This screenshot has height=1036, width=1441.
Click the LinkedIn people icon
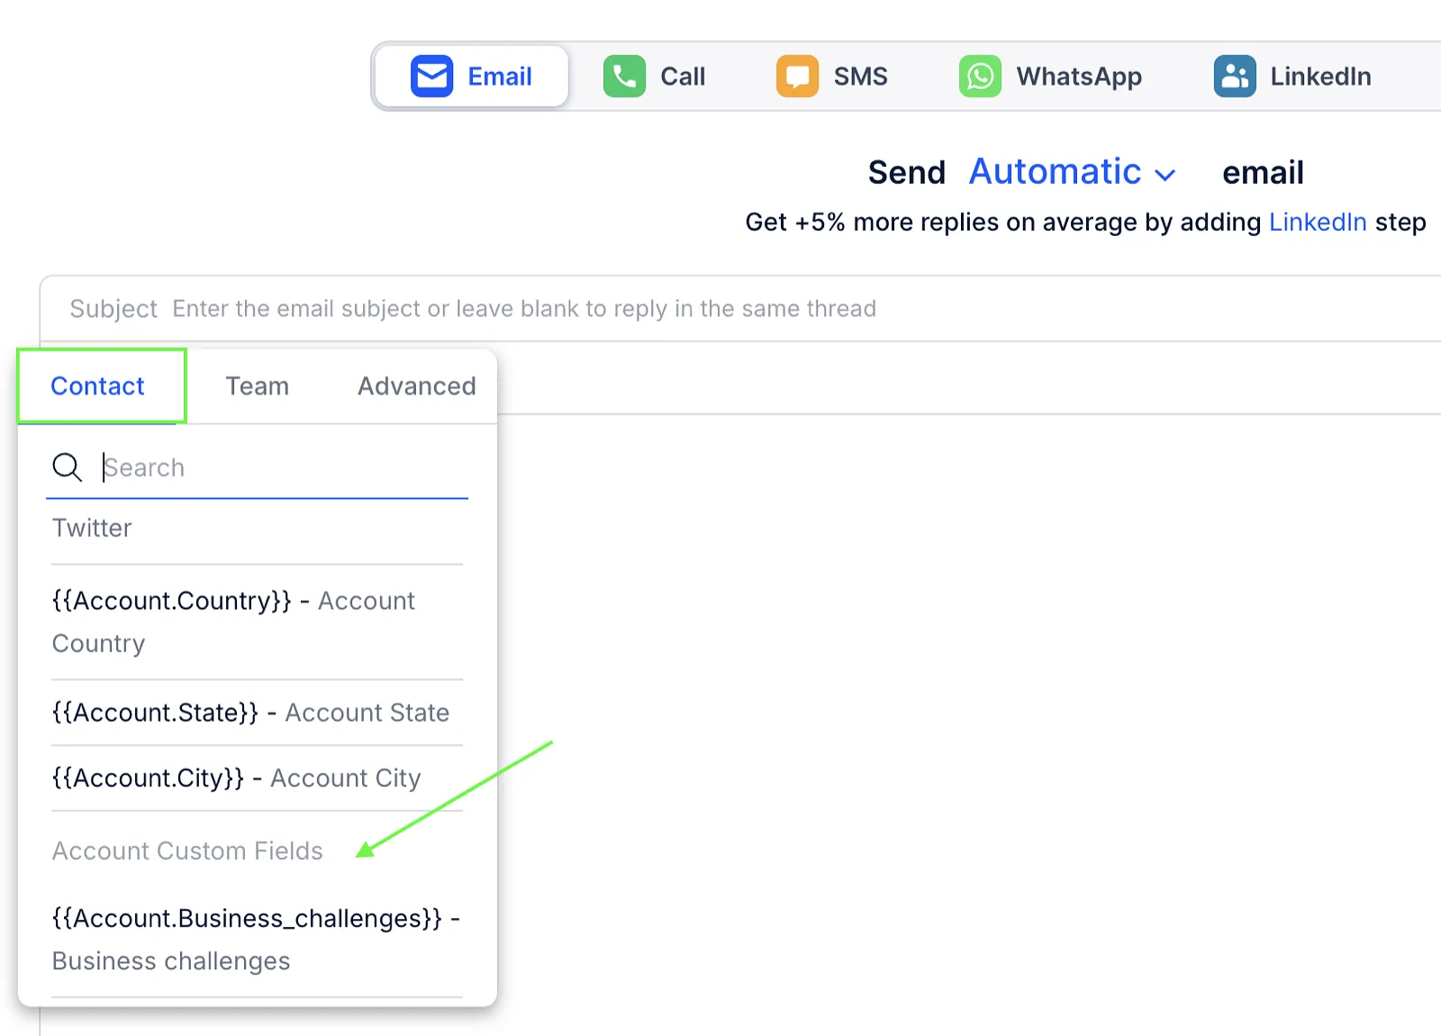[1235, 77]
